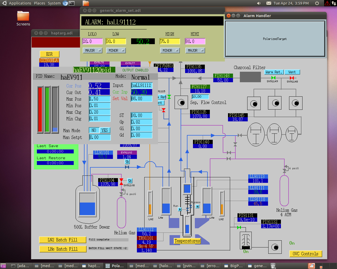Open the Temperatures screen

tap(187, 241)
